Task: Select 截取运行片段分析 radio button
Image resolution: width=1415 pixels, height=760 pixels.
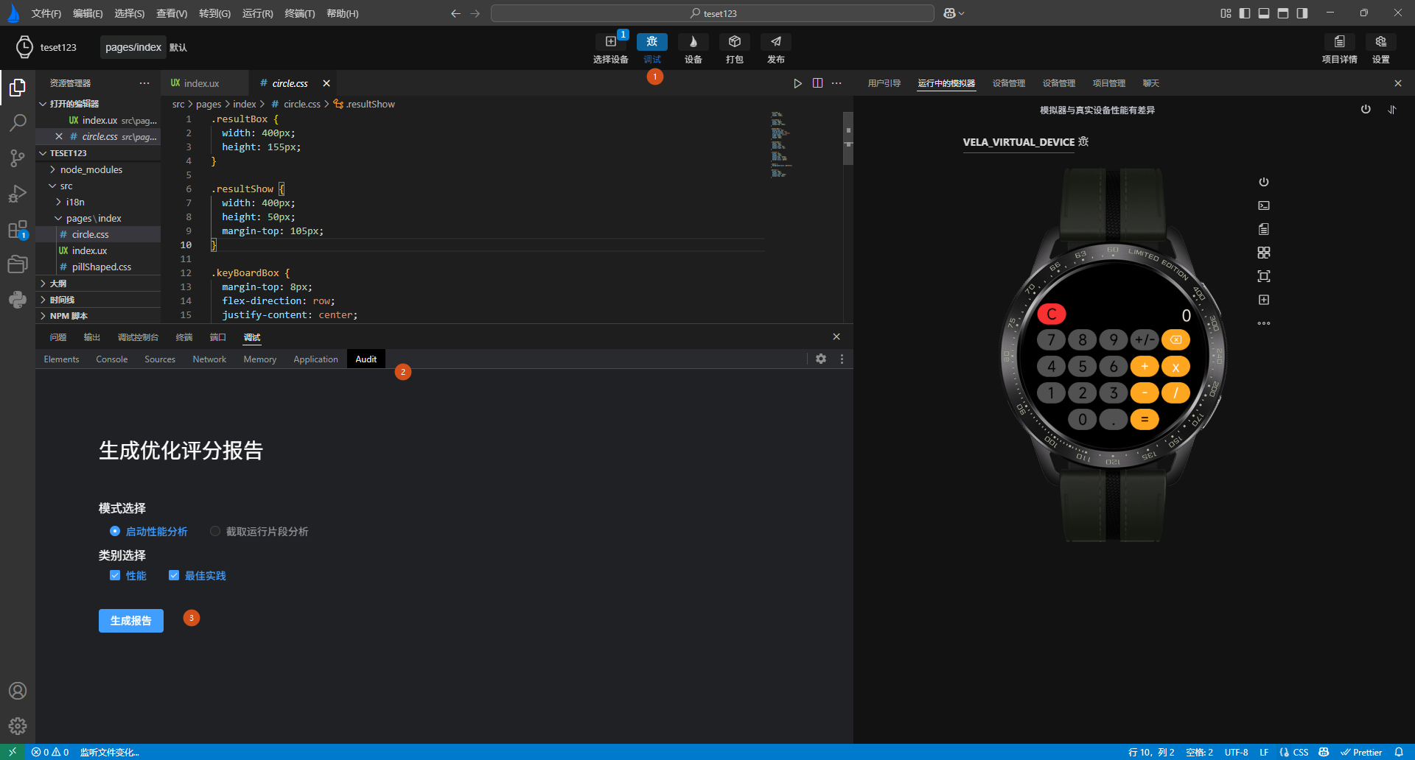Action: pos(215,531)
